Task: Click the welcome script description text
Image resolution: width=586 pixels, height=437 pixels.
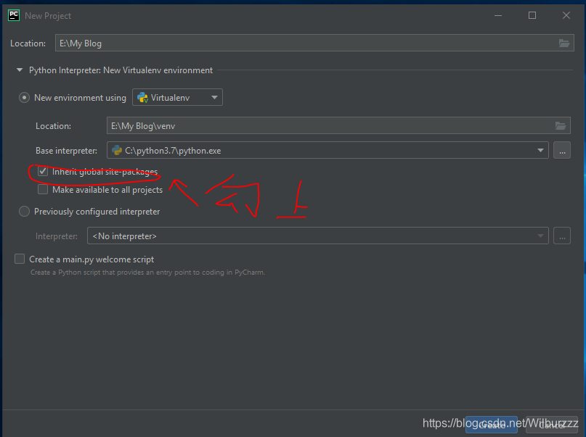Action: click(147, 272)
